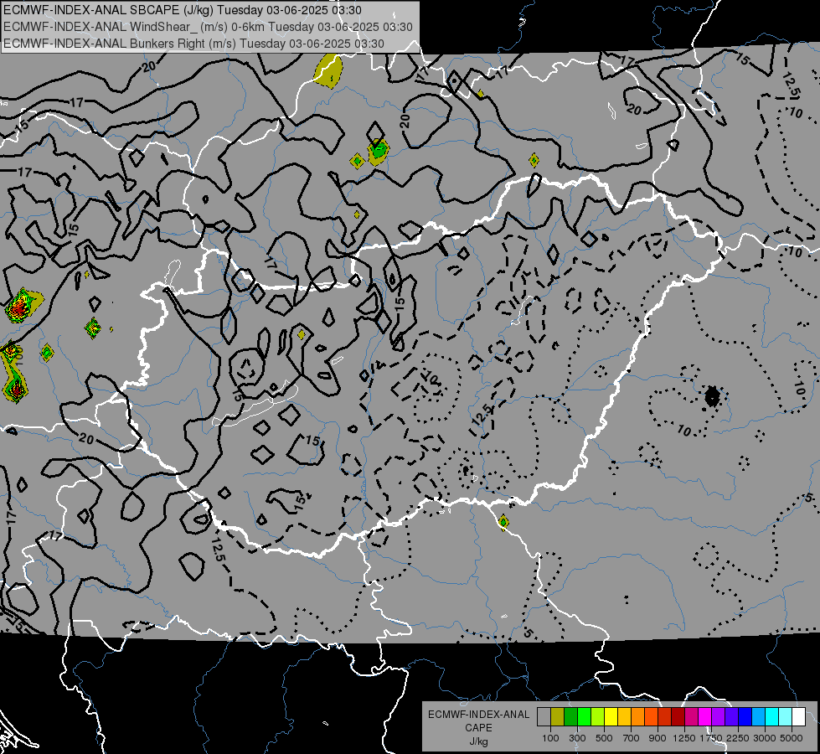This screenshot has width=820, height=754.
Task: Pick the white swatch ending the legend
Action: point(798,717)
